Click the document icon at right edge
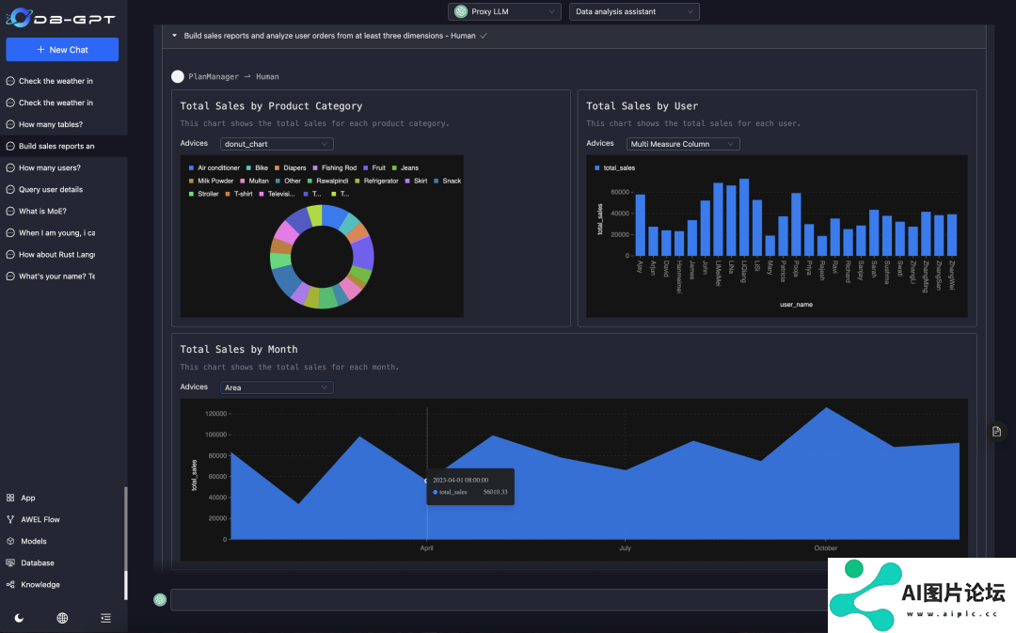 [x=996, y=432]
